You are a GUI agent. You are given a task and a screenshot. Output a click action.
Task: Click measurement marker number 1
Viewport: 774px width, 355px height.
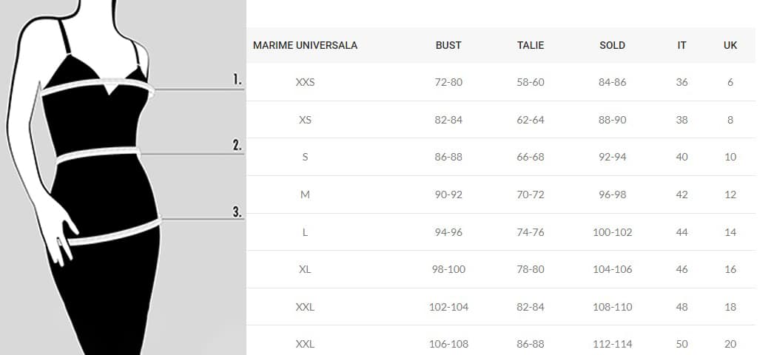click(x=238, y=80)
